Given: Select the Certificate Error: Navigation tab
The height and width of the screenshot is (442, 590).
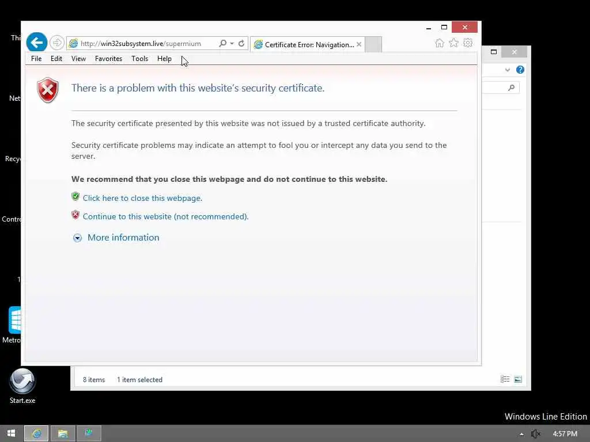Looking at the screenshot, I should click(x=307, y=44).
